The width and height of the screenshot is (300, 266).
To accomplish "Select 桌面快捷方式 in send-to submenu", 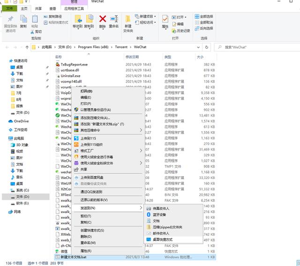I will tap(173, 240).
